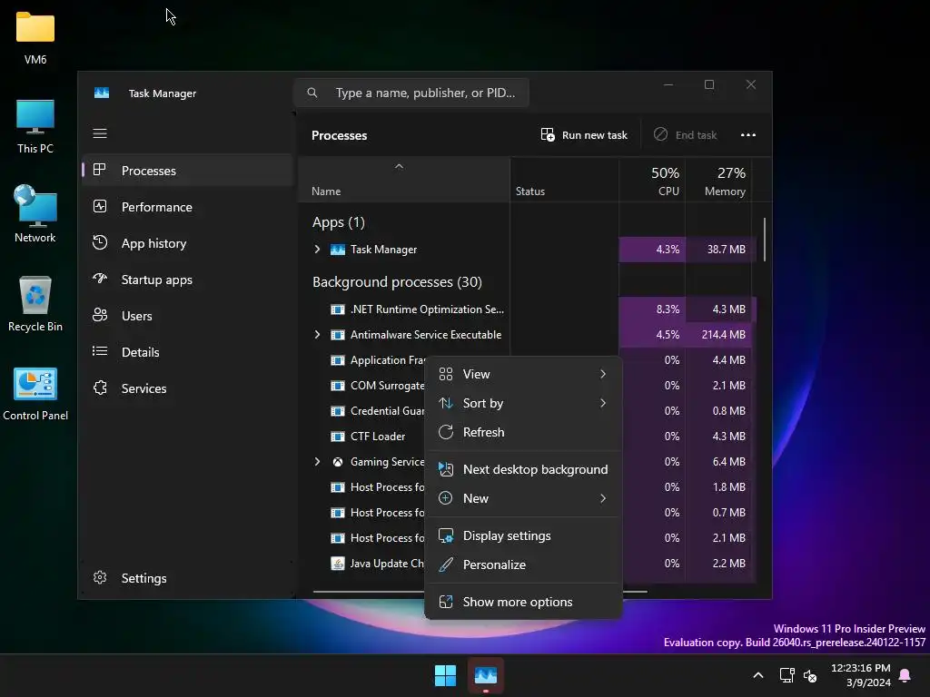Click the Apps (1) group header
The width and height of the screenshot is (930, 697).
point(339,222)
